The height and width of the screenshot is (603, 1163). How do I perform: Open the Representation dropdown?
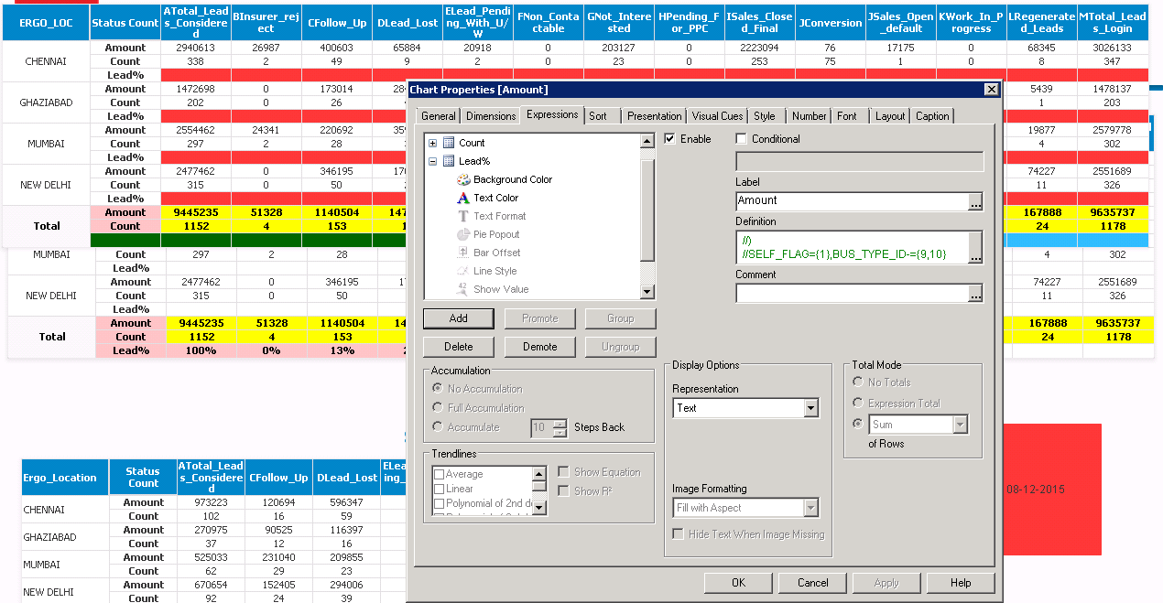pos(810,408)
